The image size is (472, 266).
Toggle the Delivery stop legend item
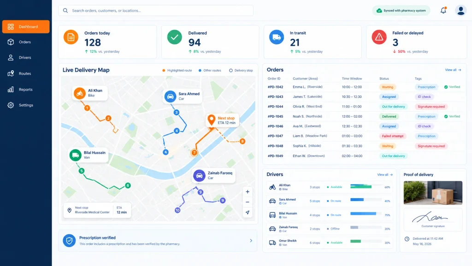(241, 70)
